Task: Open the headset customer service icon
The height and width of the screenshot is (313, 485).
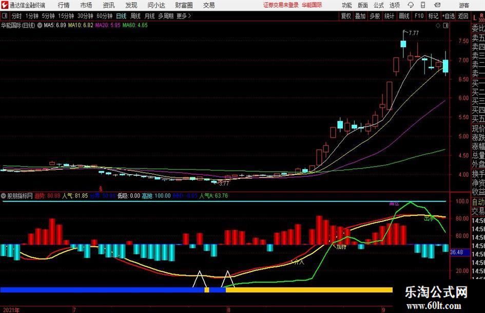Action: pyautogui.click(x=411, y=5)
